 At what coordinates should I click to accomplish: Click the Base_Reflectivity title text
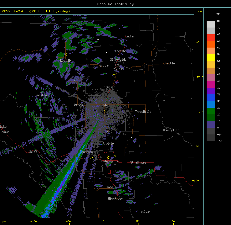click(115, 4)
